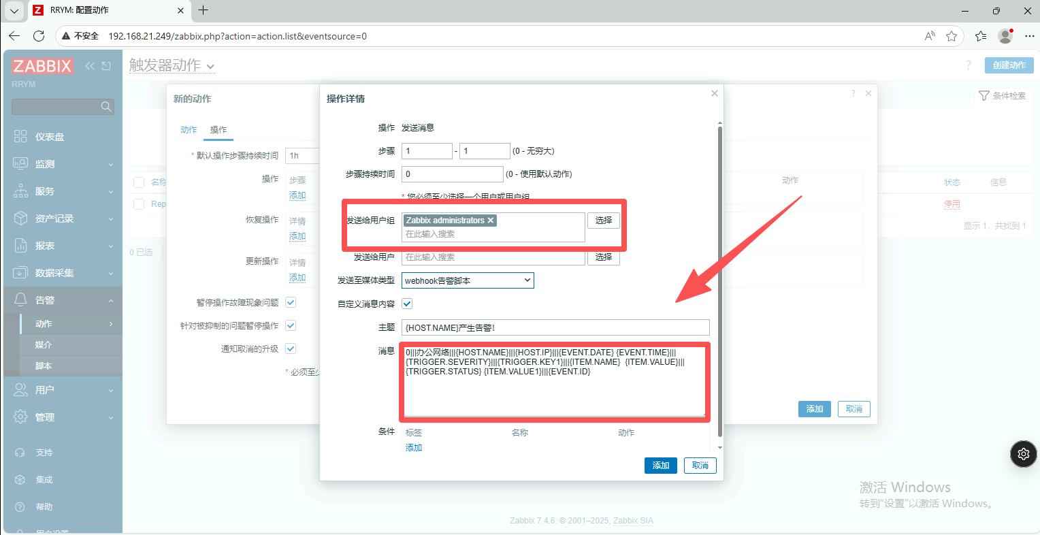Toggle the 通知取消的升级 checkbox

tap(291, 348)
